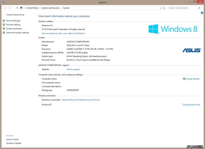Viewport: 205px width, 149px height.
Task: Select the ASUSTeK COMPUTER INC. manufacturer value
Action: tap(78, 42)
